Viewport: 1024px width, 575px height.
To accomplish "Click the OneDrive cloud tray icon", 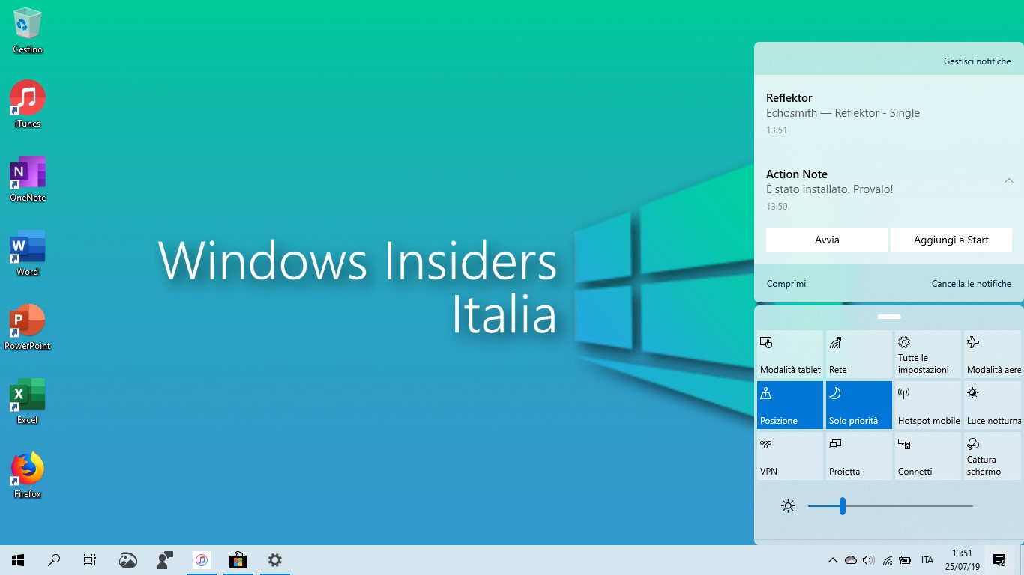I will coord(851,560).
